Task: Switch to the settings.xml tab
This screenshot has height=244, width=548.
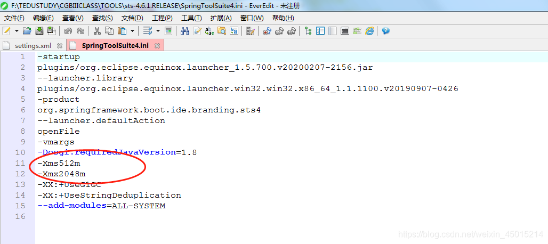Action: tap(33, 46)
